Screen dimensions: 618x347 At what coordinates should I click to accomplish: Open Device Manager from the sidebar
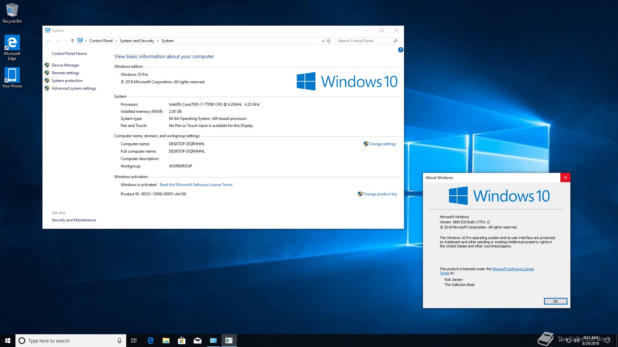coord(65,65)
